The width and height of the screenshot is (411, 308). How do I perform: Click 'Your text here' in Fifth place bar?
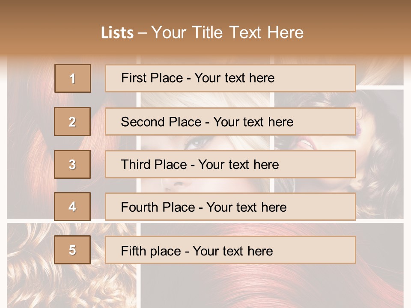[233, 251]
